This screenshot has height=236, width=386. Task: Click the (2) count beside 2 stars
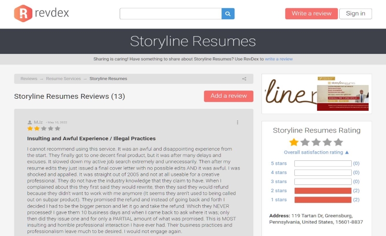click(356, 191)
